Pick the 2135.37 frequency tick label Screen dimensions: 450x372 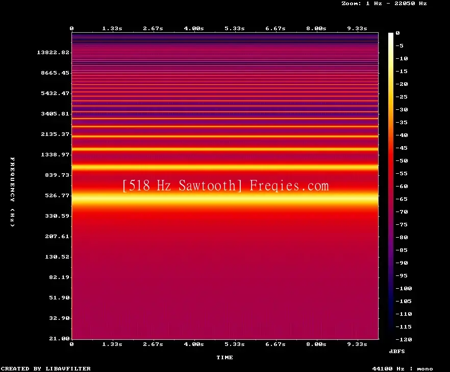[x=55, y=134]
